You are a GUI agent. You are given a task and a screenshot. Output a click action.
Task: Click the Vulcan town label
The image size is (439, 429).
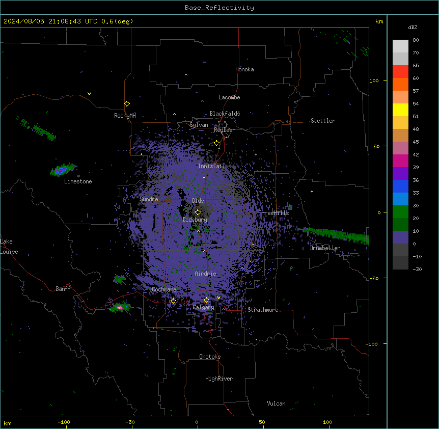click(x=277, y=404)
